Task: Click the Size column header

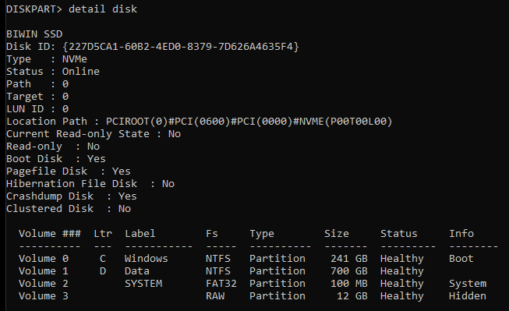Action: click(x=337, y=234)
